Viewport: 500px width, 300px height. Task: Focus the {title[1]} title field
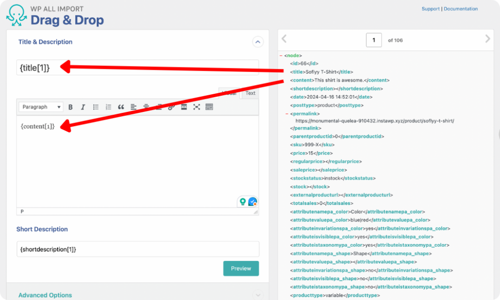pyautogui.click(x=138, y=67)
